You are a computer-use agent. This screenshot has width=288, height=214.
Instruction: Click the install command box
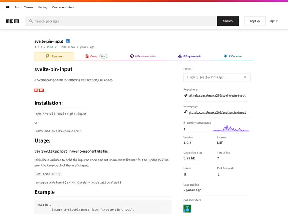[217, 77]
